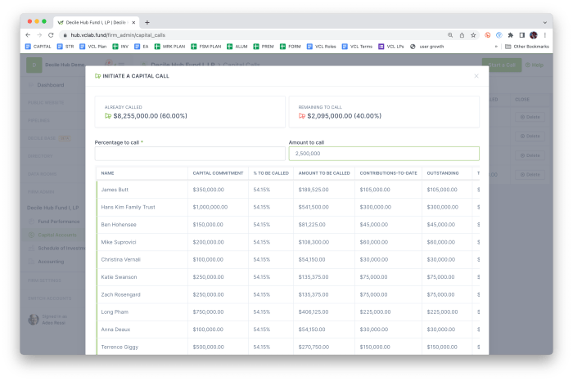Open Fund Performance in the sidebar
Screen dimensions: 573x381
point(58,222)
